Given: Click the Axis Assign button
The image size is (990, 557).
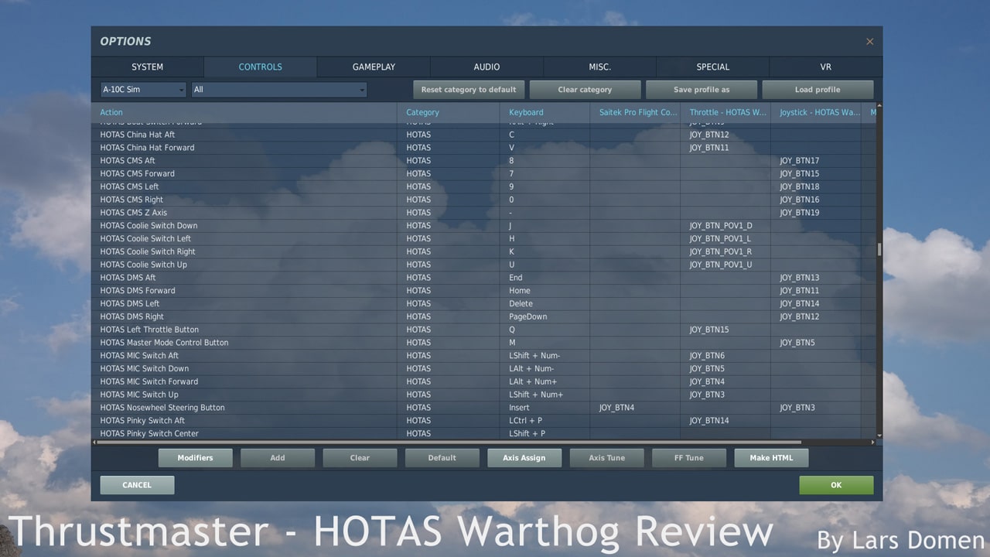Looking at the screenshot, I should point(524,458).
